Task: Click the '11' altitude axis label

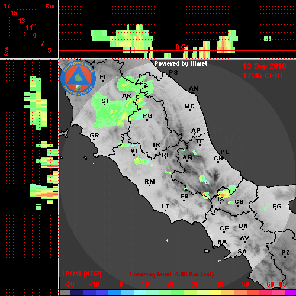Action: coord(29,28)
